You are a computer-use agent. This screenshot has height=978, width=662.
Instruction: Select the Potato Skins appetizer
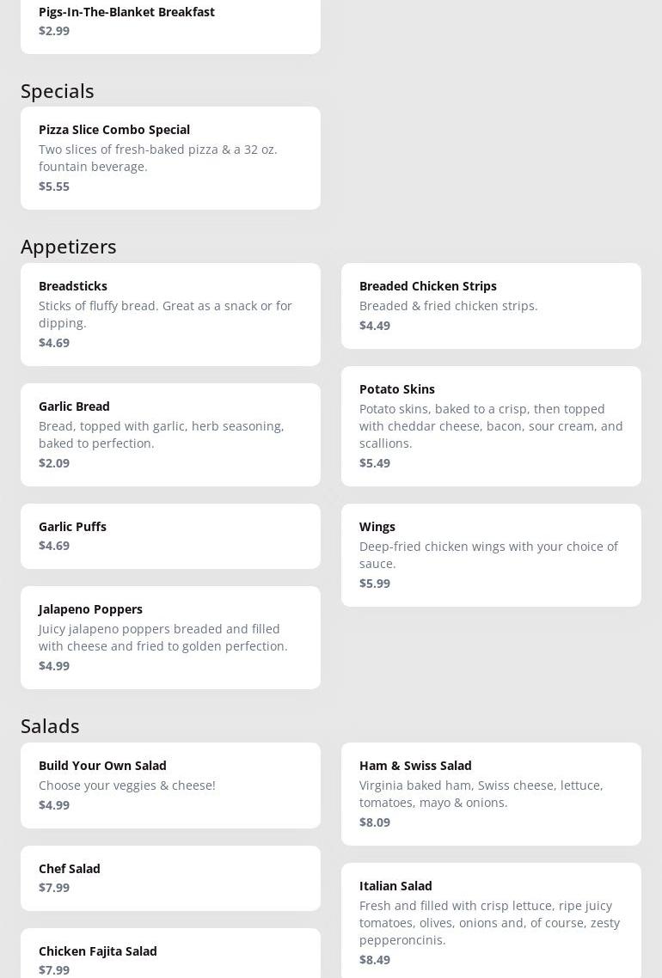491,425
